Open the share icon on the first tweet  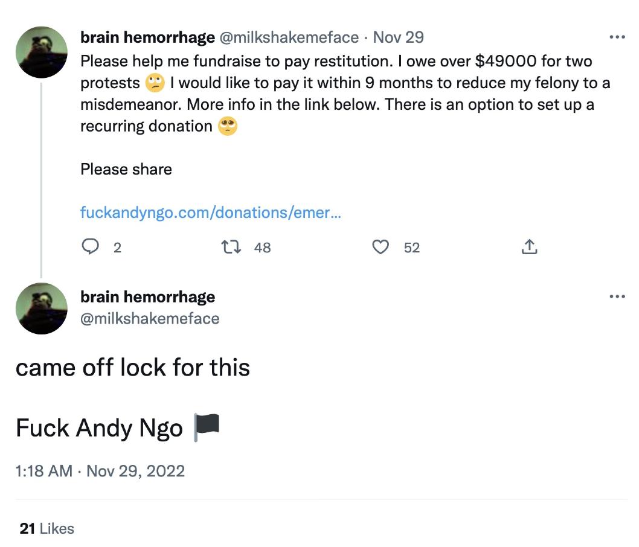[x=529, y=246]
